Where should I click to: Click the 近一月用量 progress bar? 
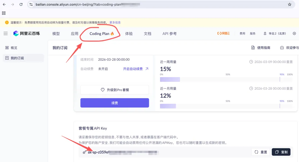coord(226,106)
